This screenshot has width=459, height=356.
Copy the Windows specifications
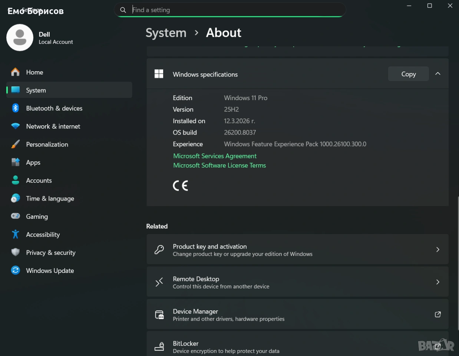coord(408,74)
